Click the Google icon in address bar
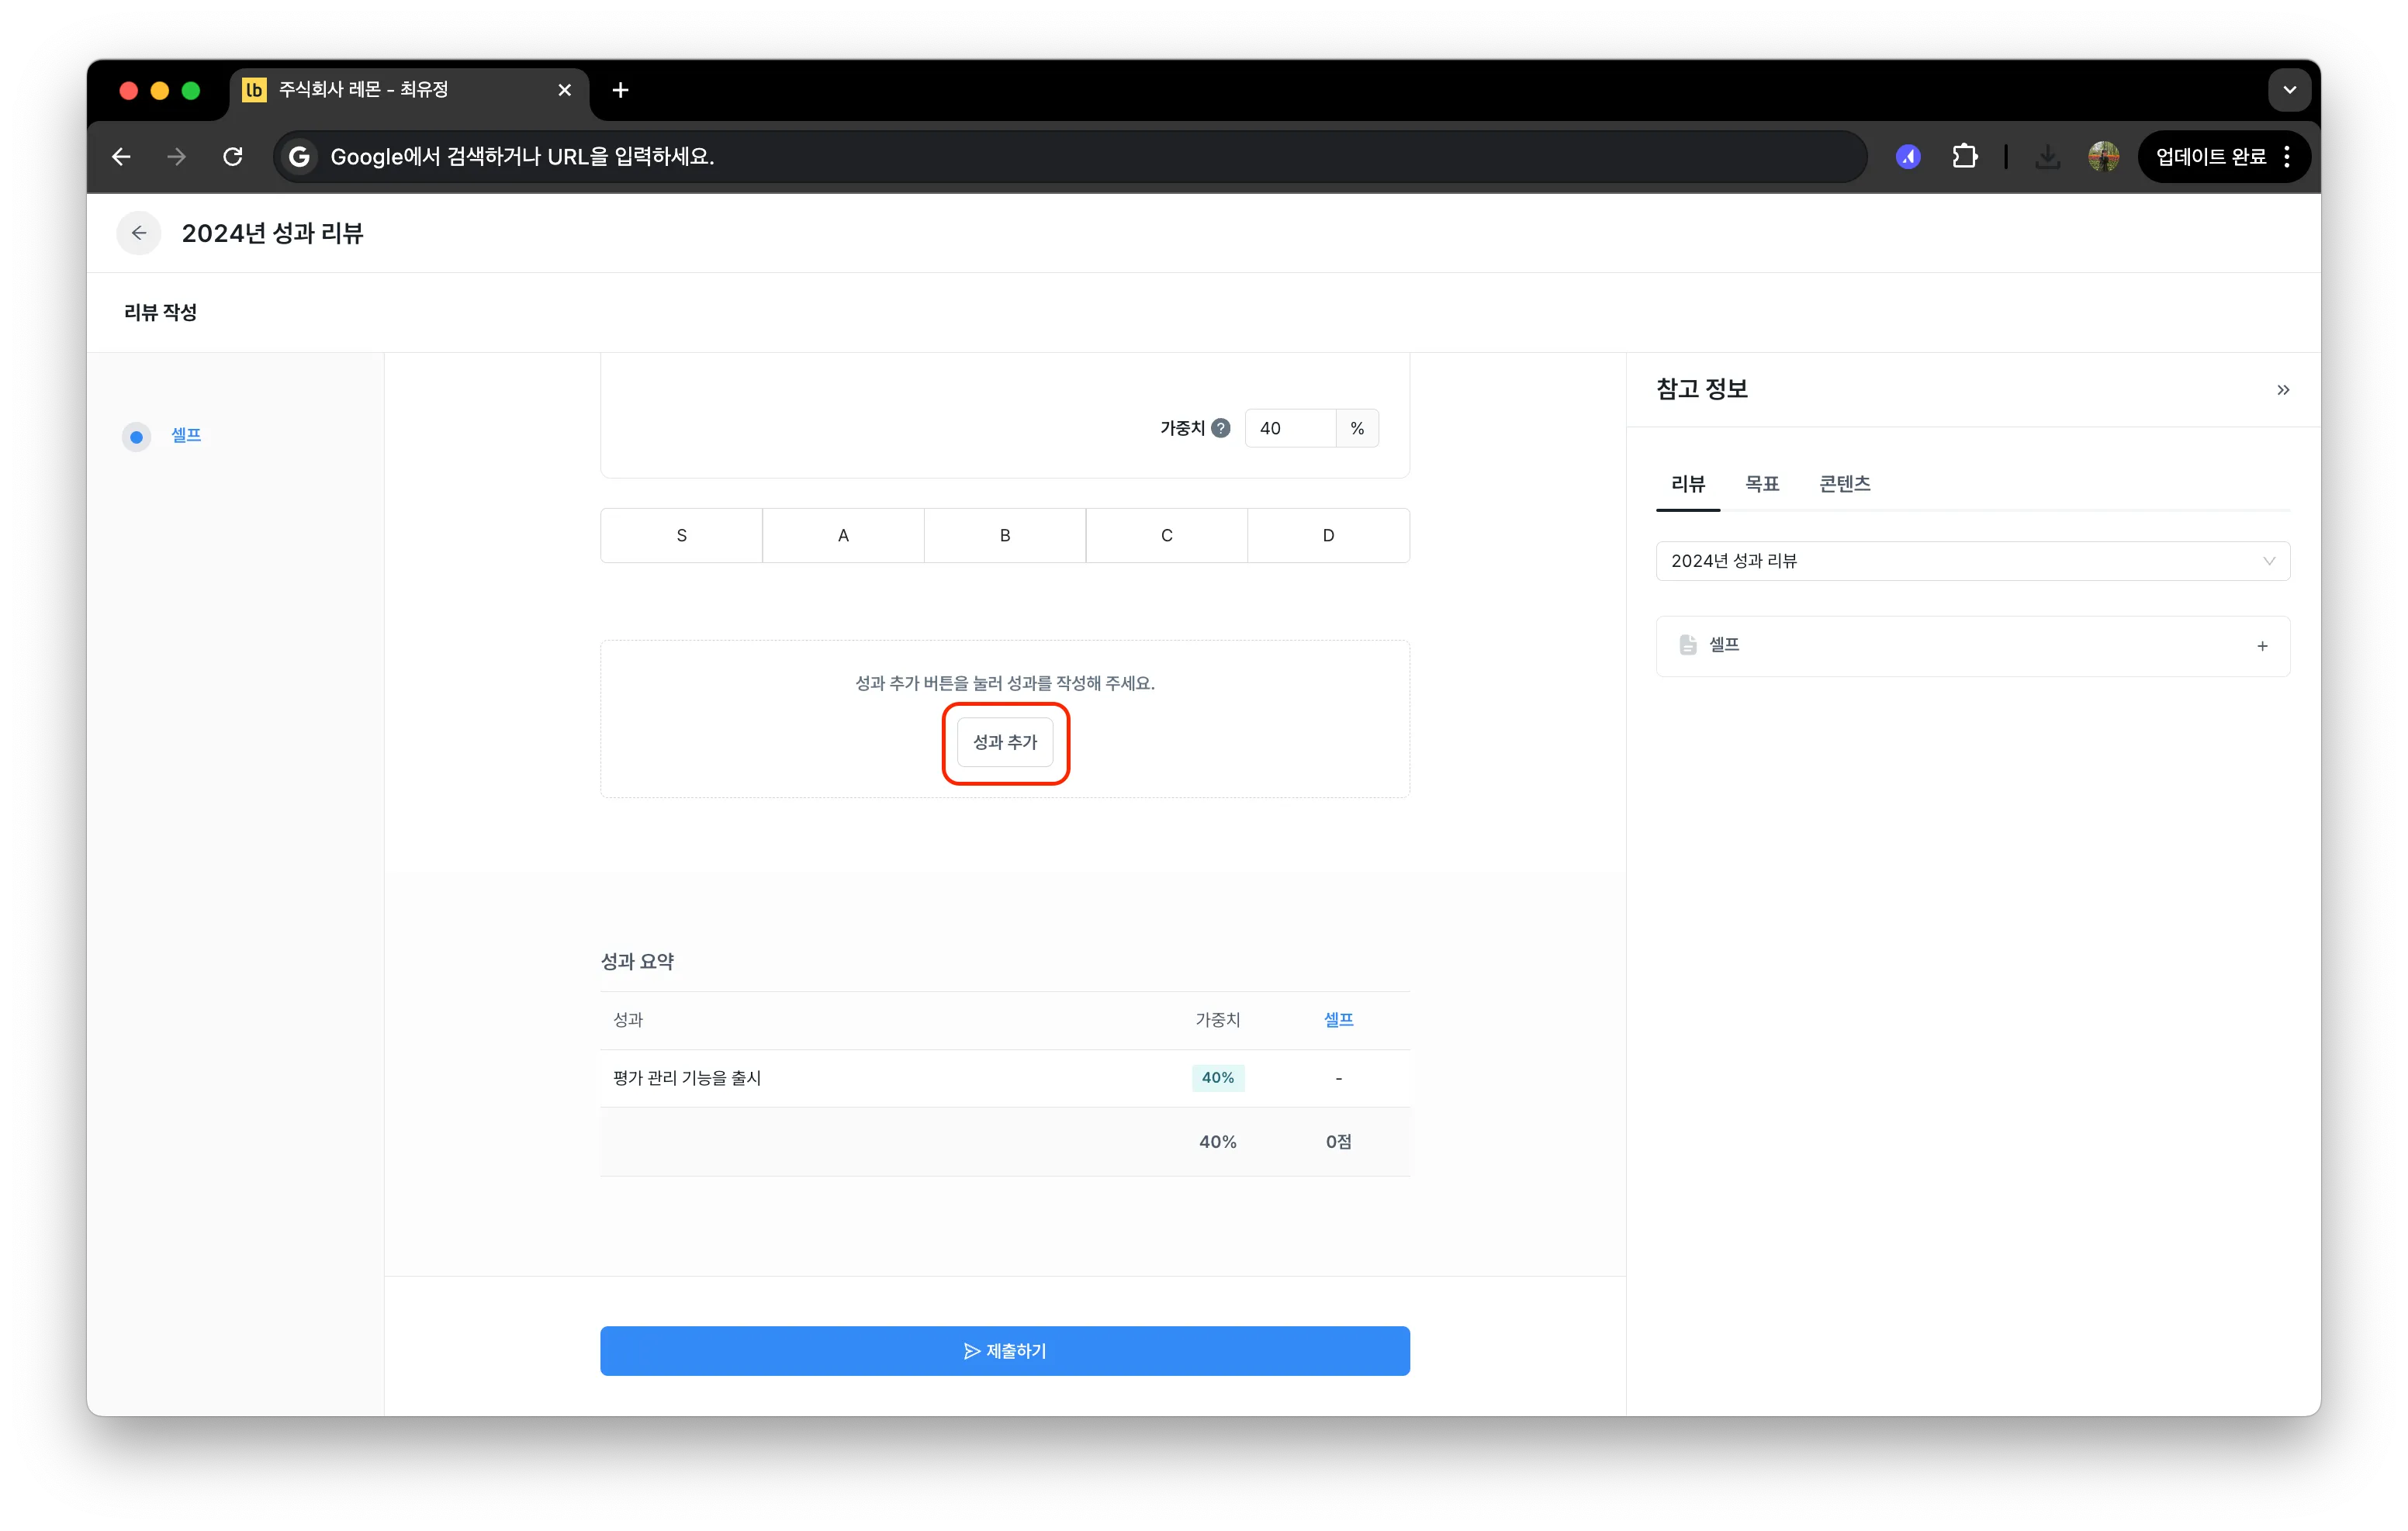 pyautogui.click(x=298, y=157)
